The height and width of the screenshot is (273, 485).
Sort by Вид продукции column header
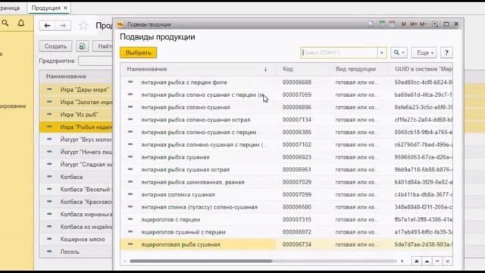[x=355, y=69]
